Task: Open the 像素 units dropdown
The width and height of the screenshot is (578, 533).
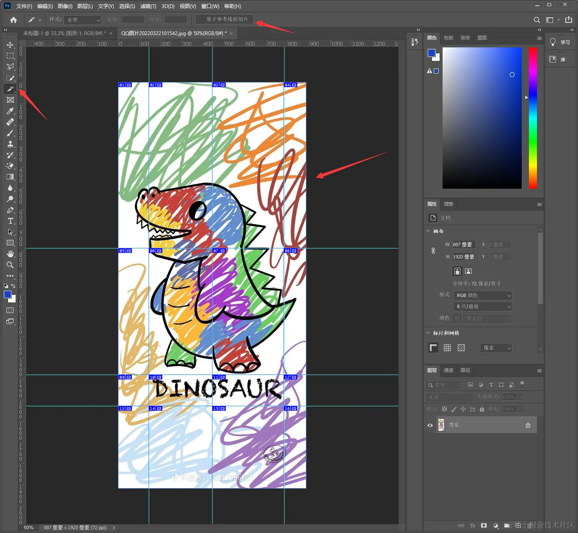Action: click(x=496, y=348)
